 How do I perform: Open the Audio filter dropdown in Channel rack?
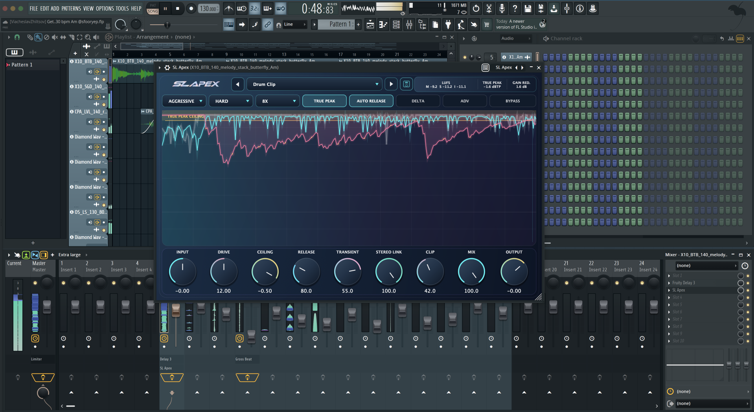[516, 38]
